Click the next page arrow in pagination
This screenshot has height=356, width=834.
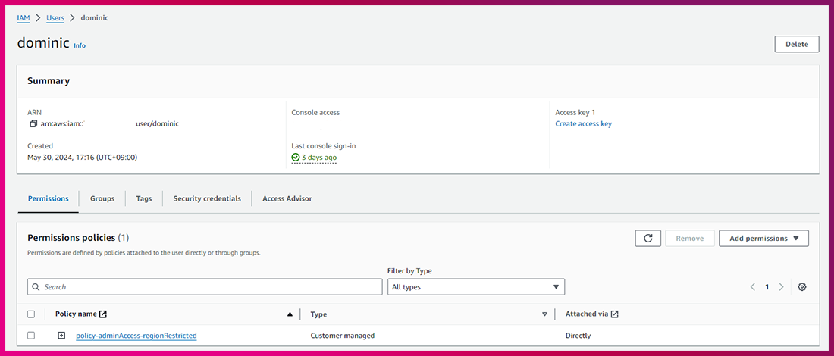[x=781, y=287]
